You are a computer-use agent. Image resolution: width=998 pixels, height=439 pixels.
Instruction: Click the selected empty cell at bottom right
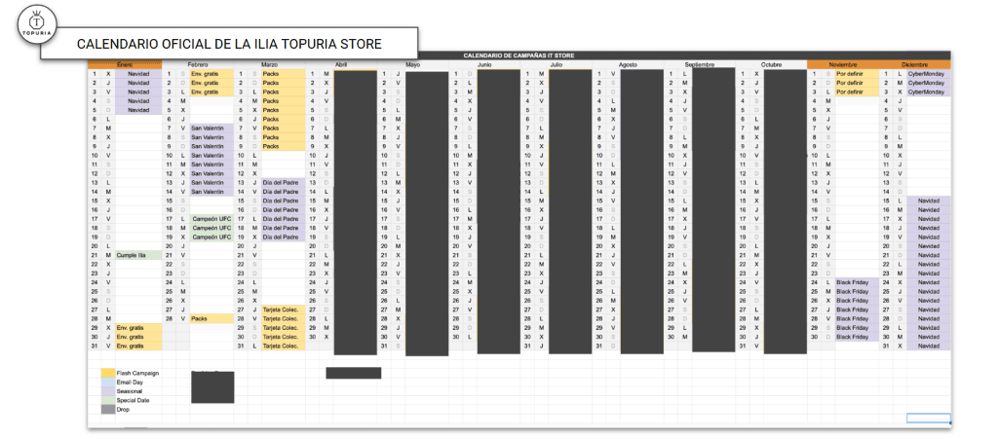927,418
